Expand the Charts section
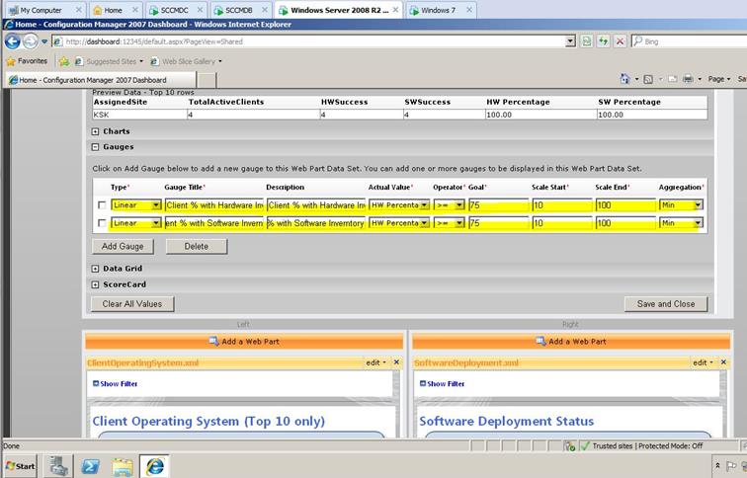 96,131
